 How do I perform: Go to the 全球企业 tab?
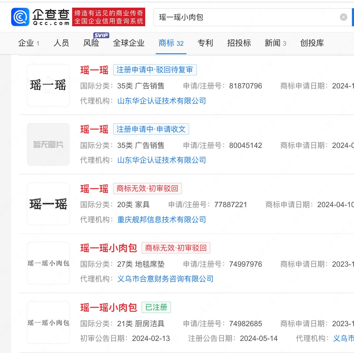pos(129,43)
